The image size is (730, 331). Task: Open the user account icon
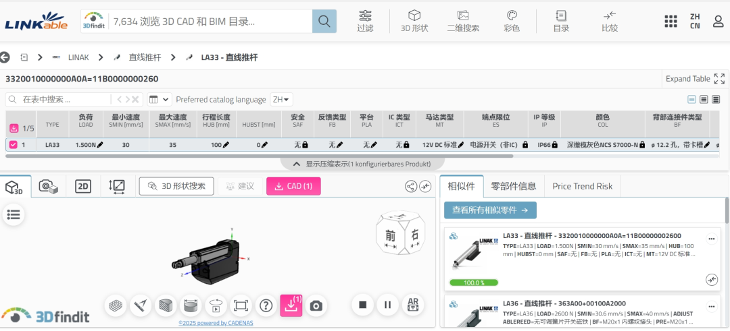[719, 22]
